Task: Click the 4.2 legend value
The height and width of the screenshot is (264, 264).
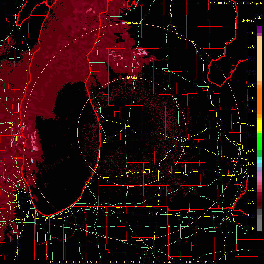Action: pos(251,124)
